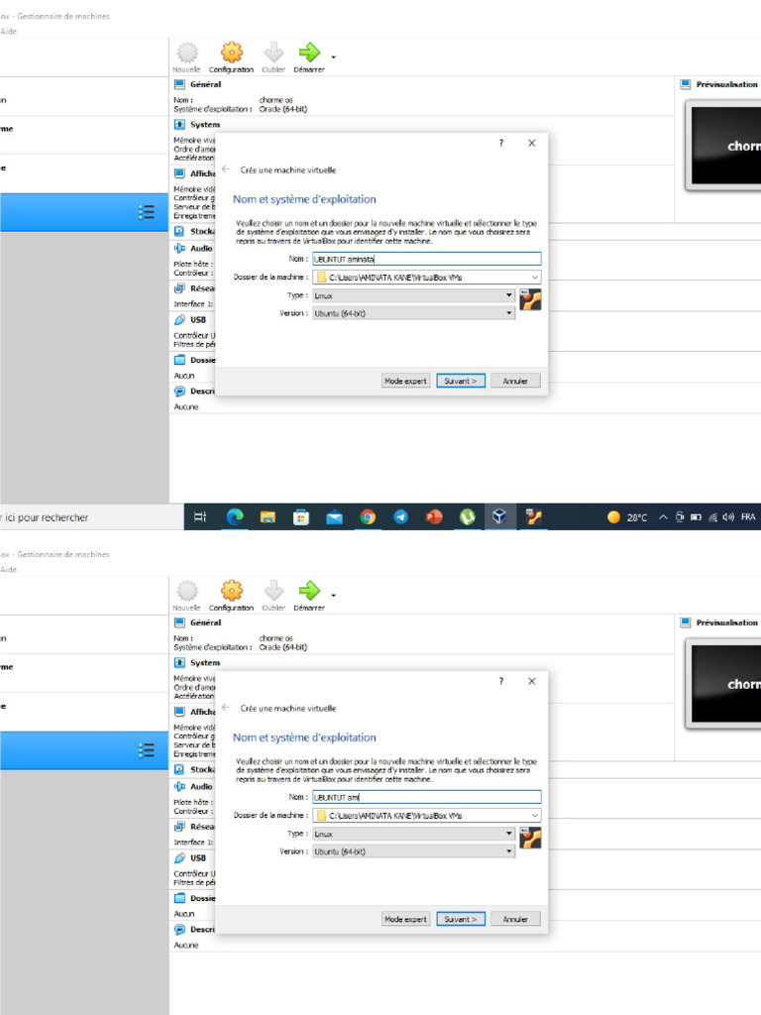Click back arrow in the 'UBUNTUT ami' dialog
This screenshot has width=761, height=1015.
click(225, 707)
